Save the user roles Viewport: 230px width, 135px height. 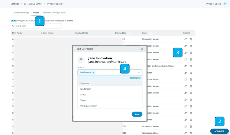point(137,114)
